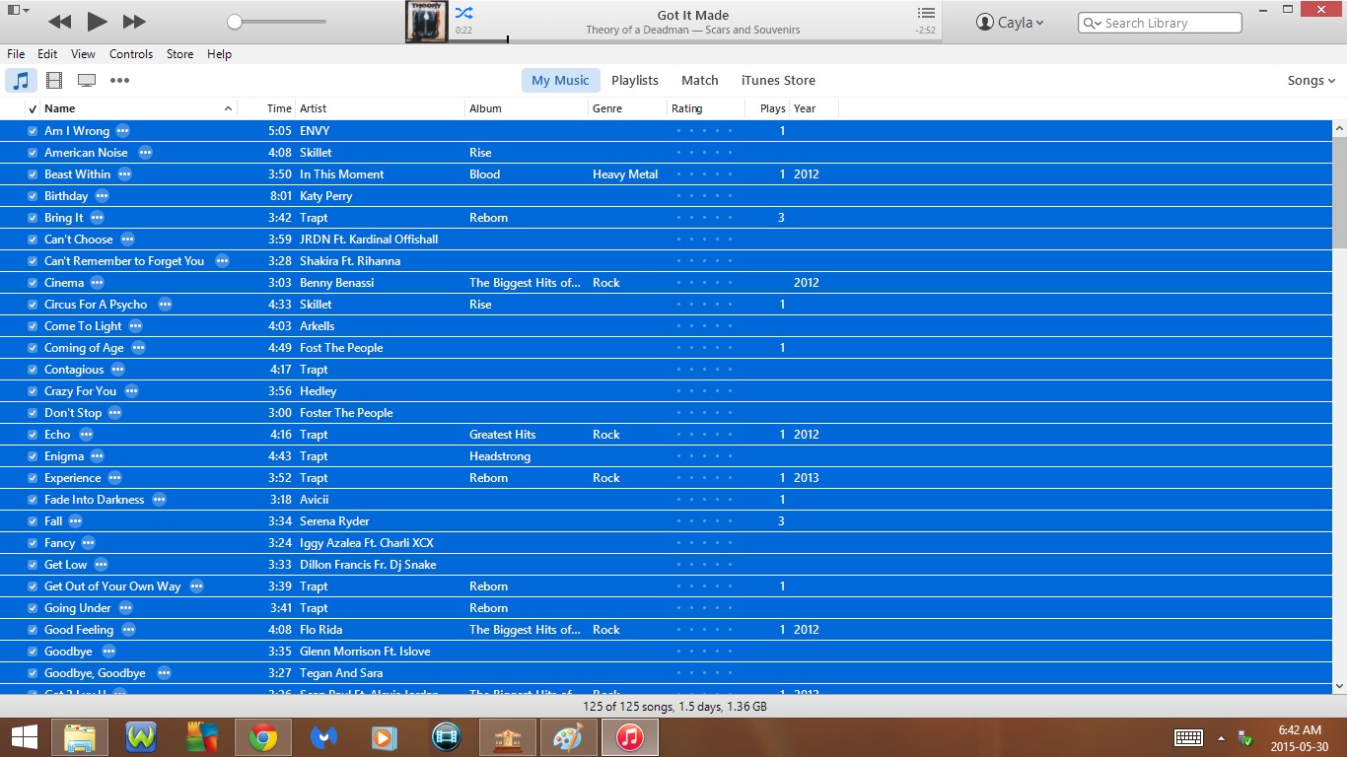This screenshot has width=1347, height=757.
Task: Open options for Am I Wrong
Action: (x=122, y=131)
